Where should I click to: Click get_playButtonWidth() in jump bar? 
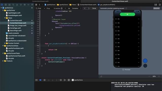106,5
